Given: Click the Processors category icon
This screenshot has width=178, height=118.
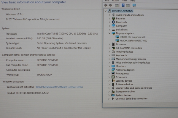Looking at the screenshot, I should click(x=113, y=77).
